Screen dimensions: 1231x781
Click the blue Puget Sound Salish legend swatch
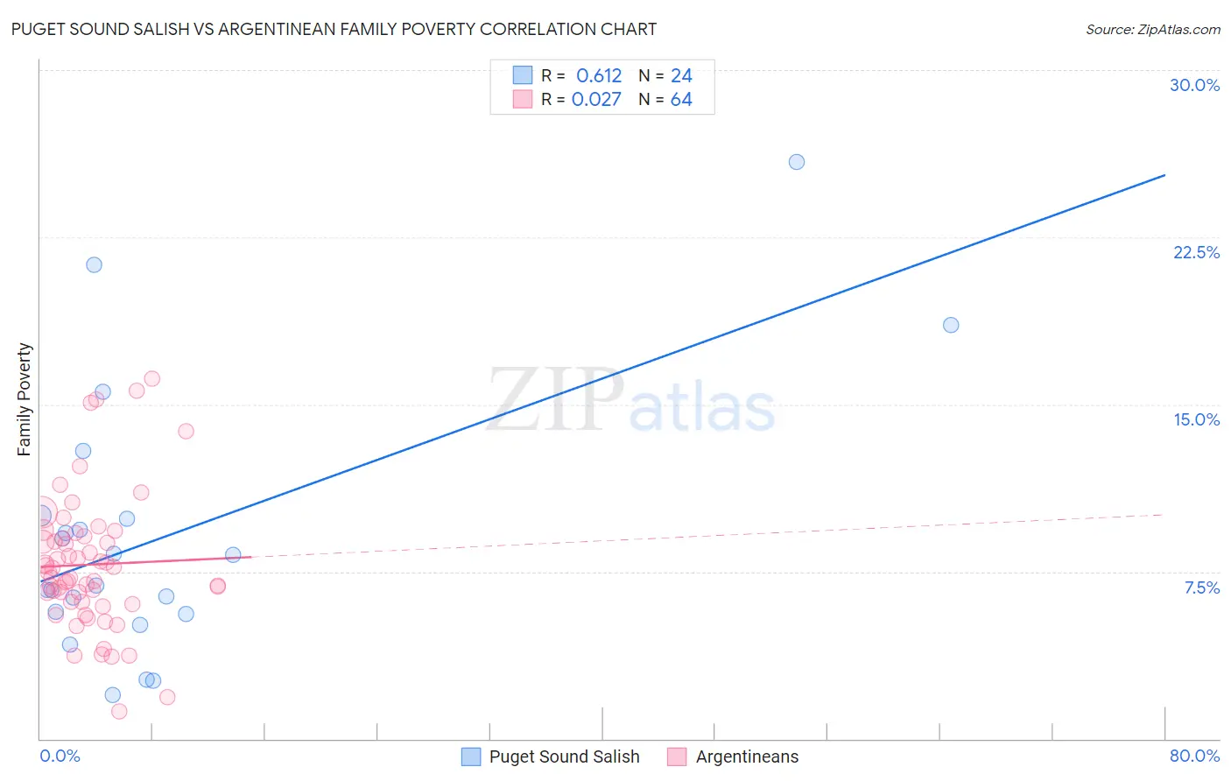(x=471, y=756)
